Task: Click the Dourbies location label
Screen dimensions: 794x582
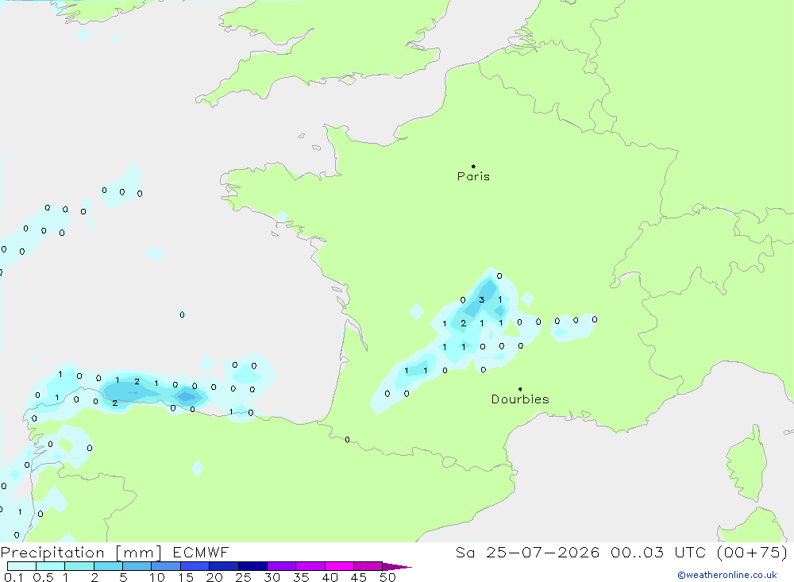Action: coord(520,399)
